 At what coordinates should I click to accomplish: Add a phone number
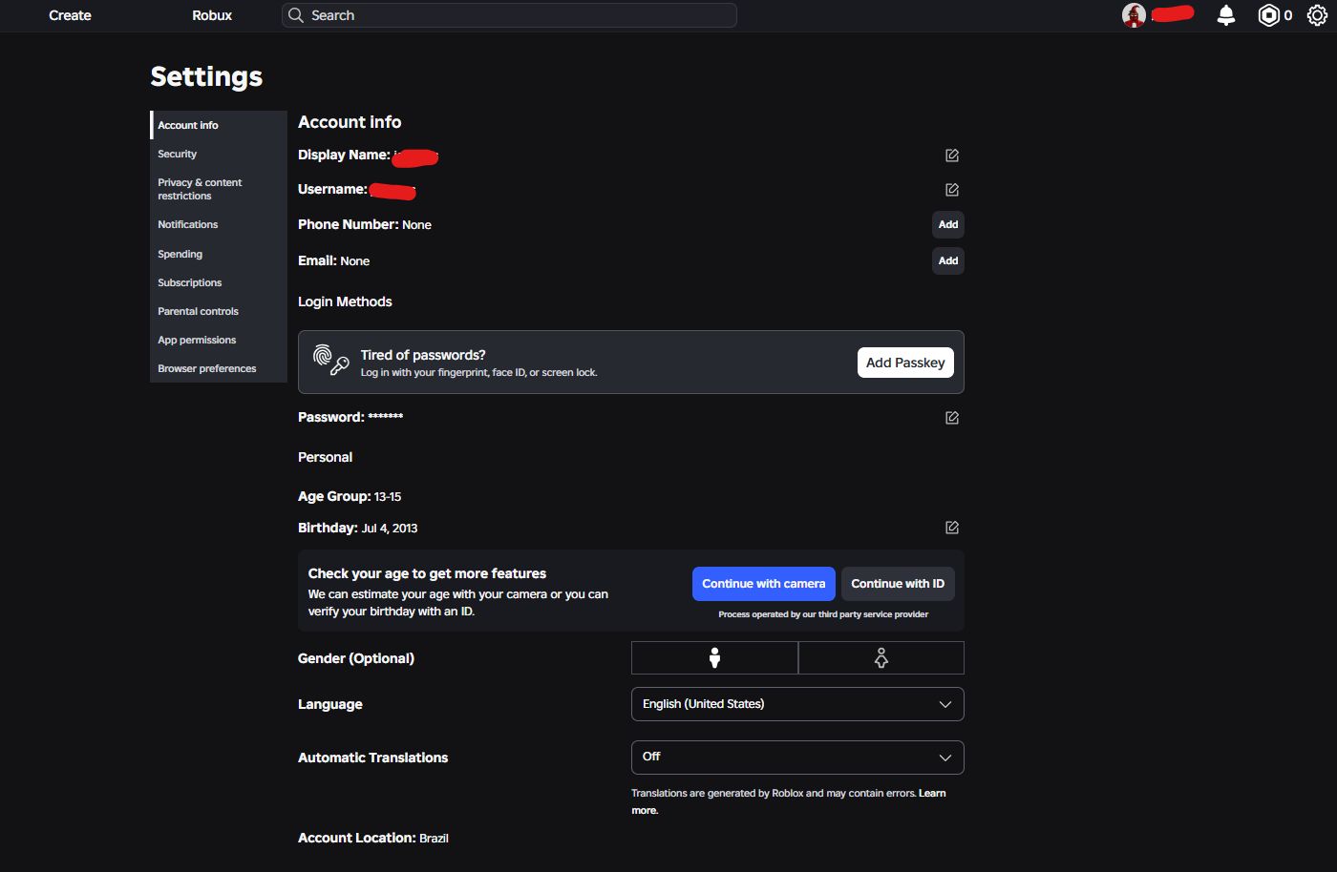click(x=948, y=224)
